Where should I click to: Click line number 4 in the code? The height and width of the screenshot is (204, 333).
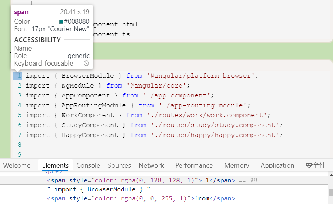(20, 105)
